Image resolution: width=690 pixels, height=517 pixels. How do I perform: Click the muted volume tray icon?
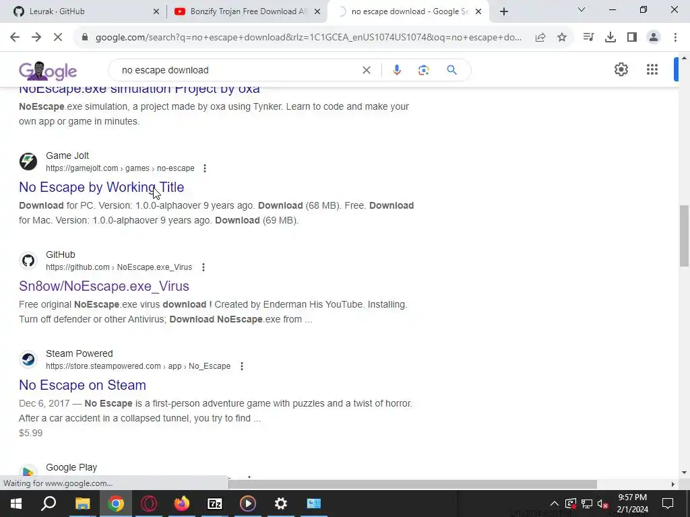(x=603, y=504)
